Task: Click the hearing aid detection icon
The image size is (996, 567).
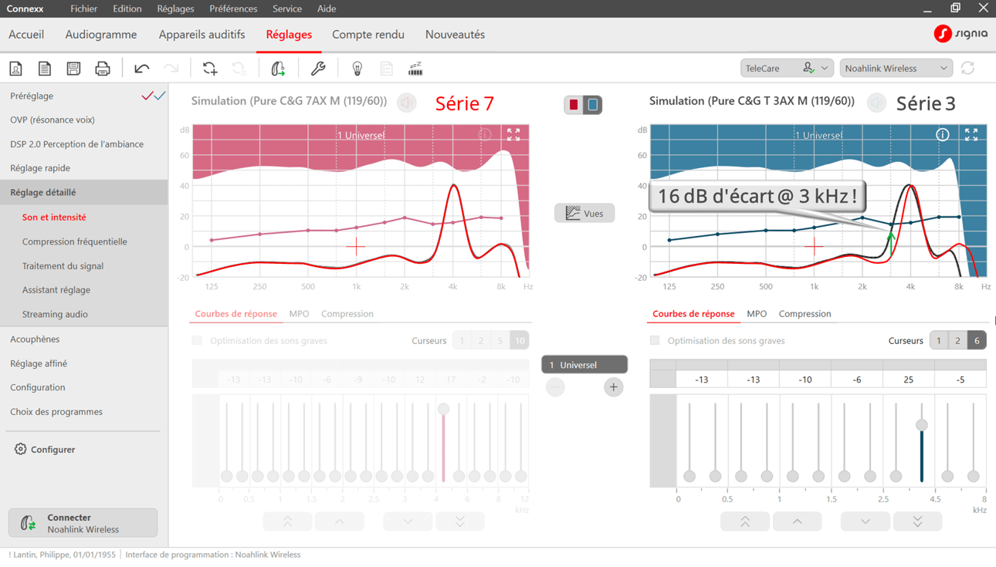Action: 278,69
